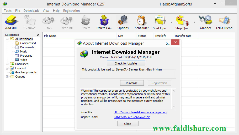The image size is (239, 135).
Task: Click the Stop All toolbar icon
Action: [66, 20]
